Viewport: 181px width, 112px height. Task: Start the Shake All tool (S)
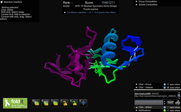[x=74, y=103]
